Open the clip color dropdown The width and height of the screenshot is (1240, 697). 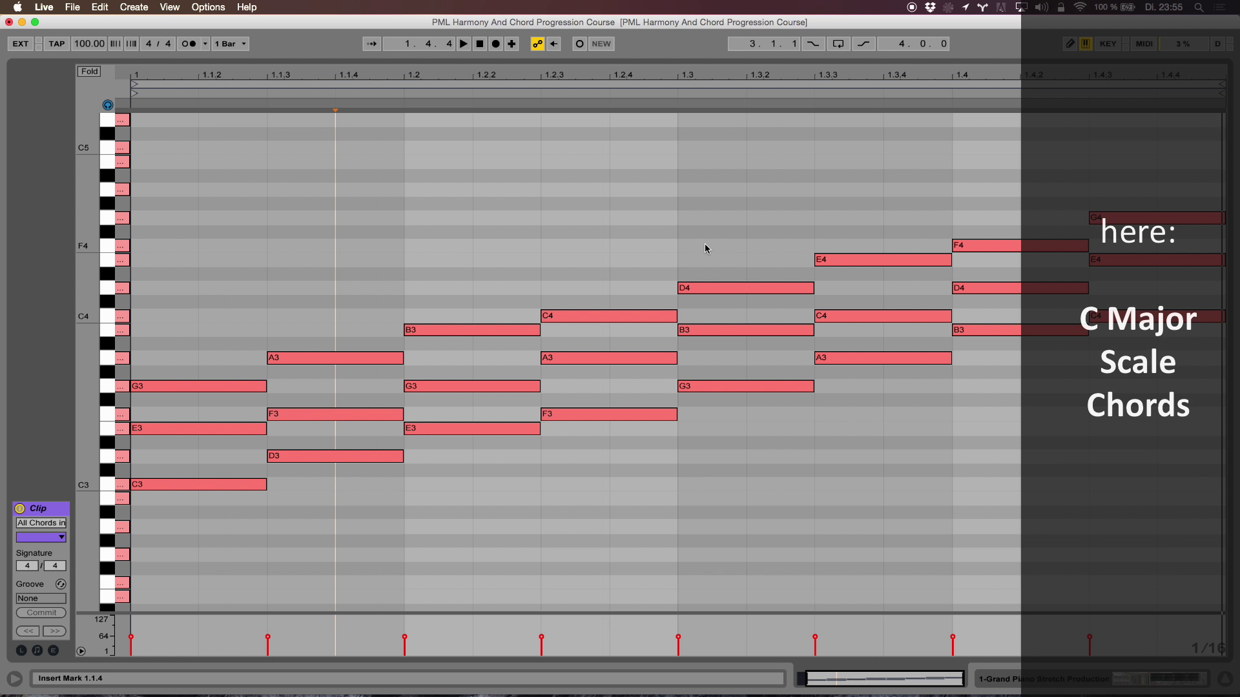(41, 537)
